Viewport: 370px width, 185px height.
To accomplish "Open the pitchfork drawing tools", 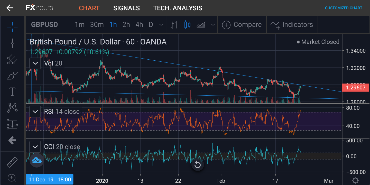I will [x=12, y=60].
